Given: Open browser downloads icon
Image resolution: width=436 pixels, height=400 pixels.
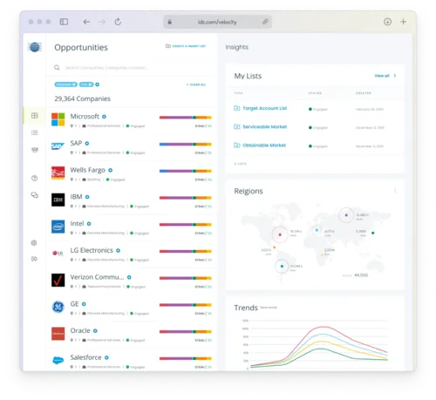Looking at the screenshot, I should [387, 22].
